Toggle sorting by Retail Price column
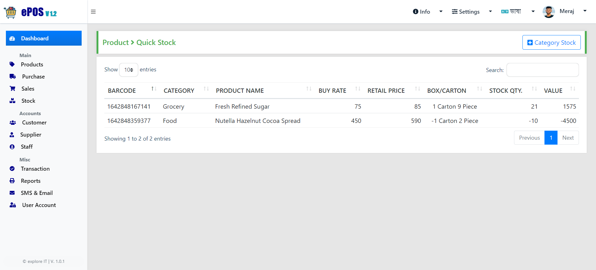This screenshot has width=596, height=270. coord(394,91)
